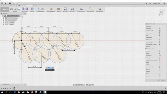Open the data panel grid icon
The height and width of the screenshot is (94, 167).
[x=2, y=3]
